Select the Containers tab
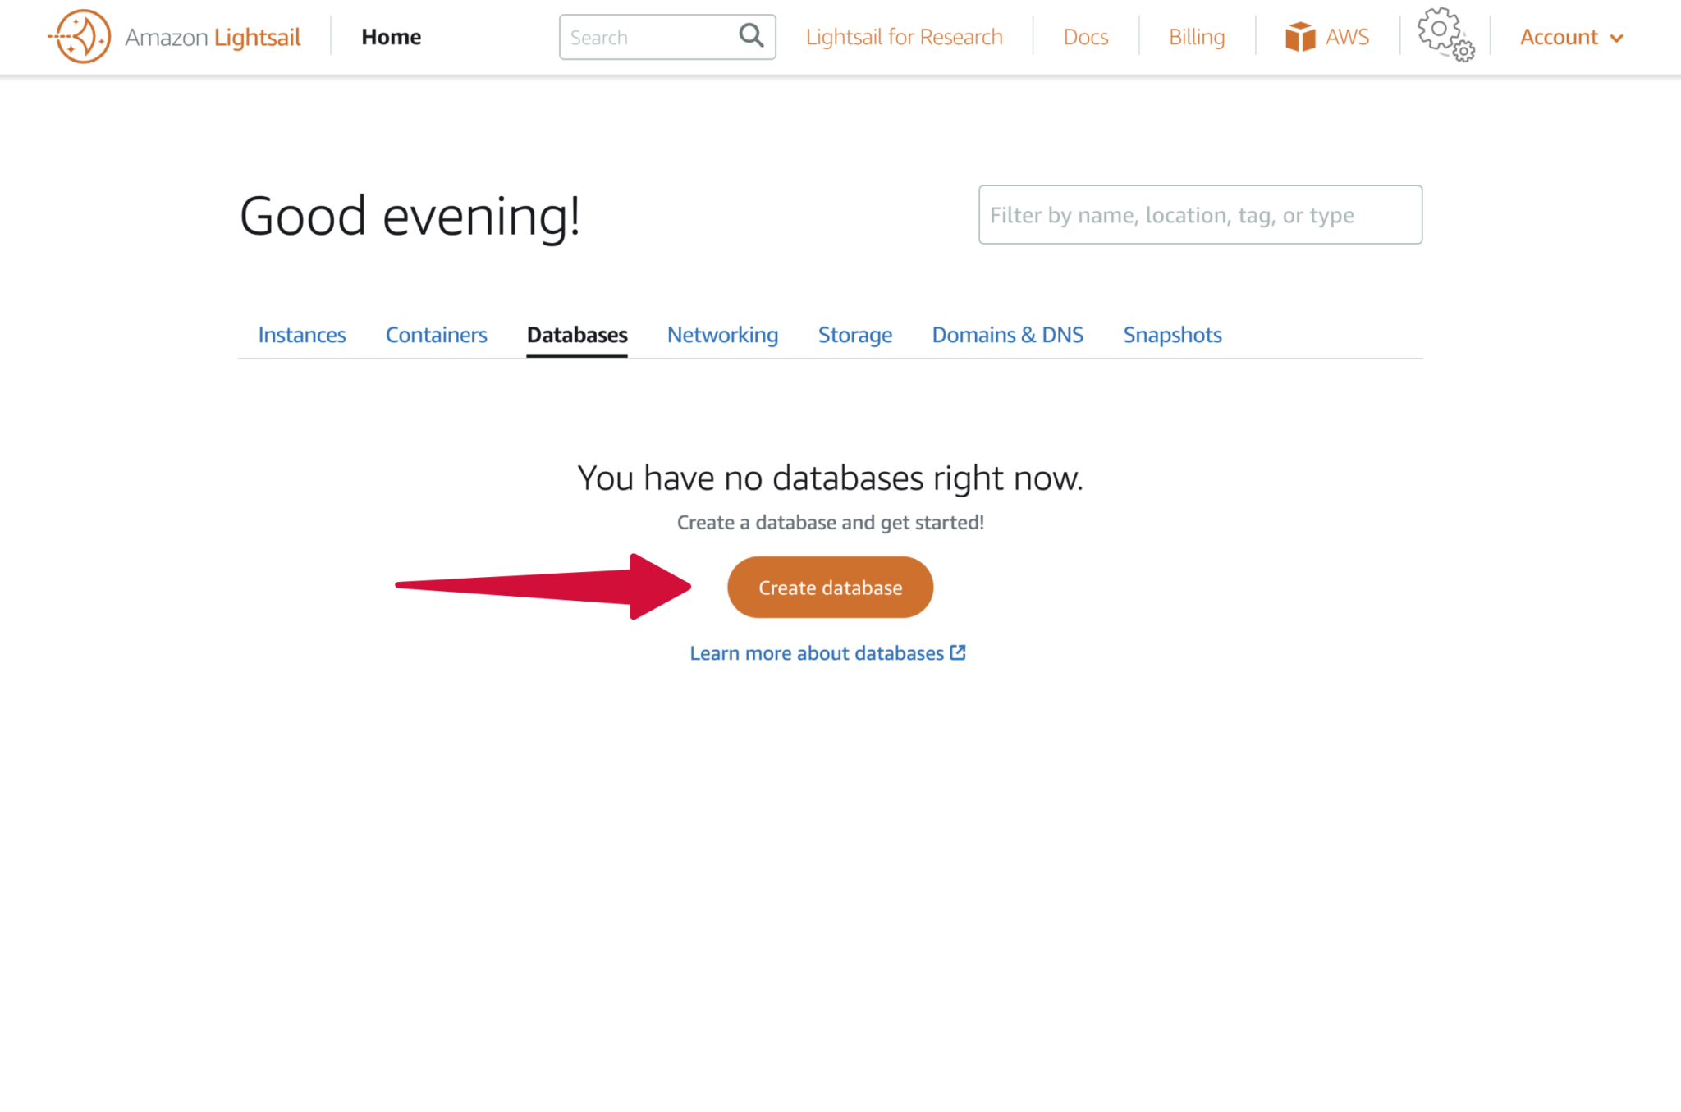 [436, 335]
